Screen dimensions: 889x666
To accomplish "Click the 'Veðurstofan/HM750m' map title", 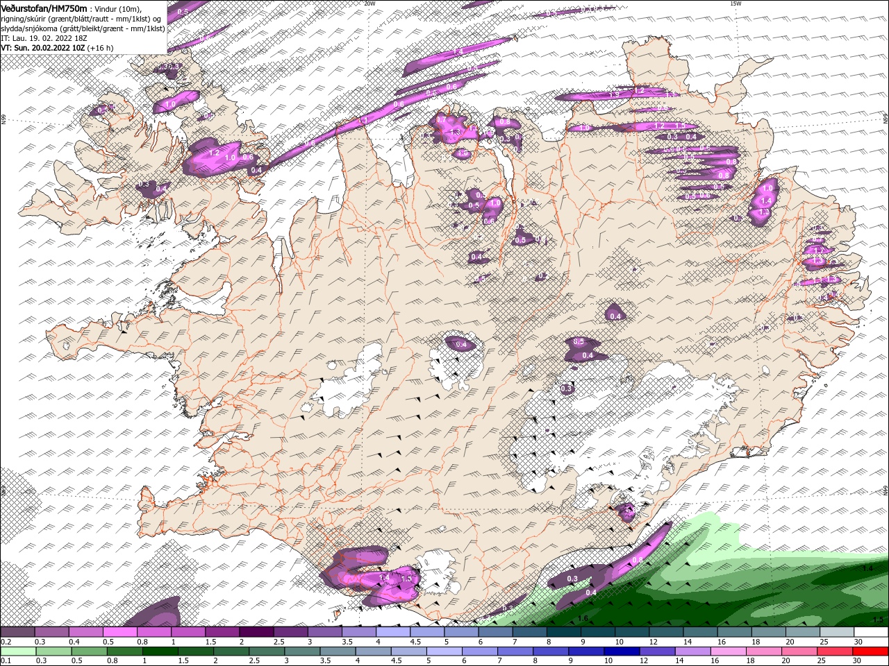I will point(44,8).
